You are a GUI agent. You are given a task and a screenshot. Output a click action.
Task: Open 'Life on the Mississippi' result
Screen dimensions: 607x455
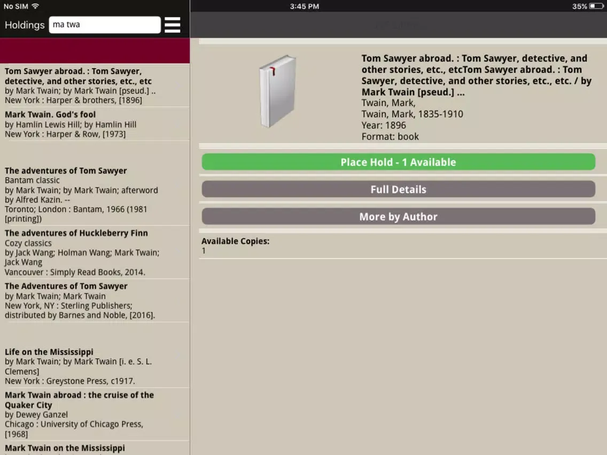click(95, 366)
